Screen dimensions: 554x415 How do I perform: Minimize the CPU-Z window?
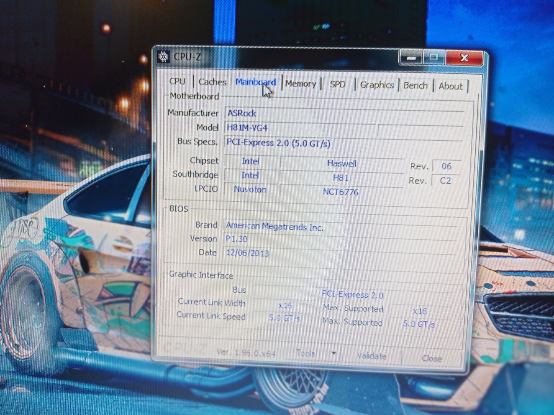(x=411, y=58)
